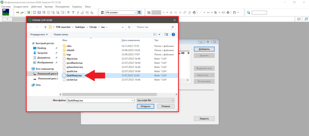Image resolution: width=309 pixels, height=136 pixels.
Task: Click the person search icon beside client field
Action: tap(139, 12)
